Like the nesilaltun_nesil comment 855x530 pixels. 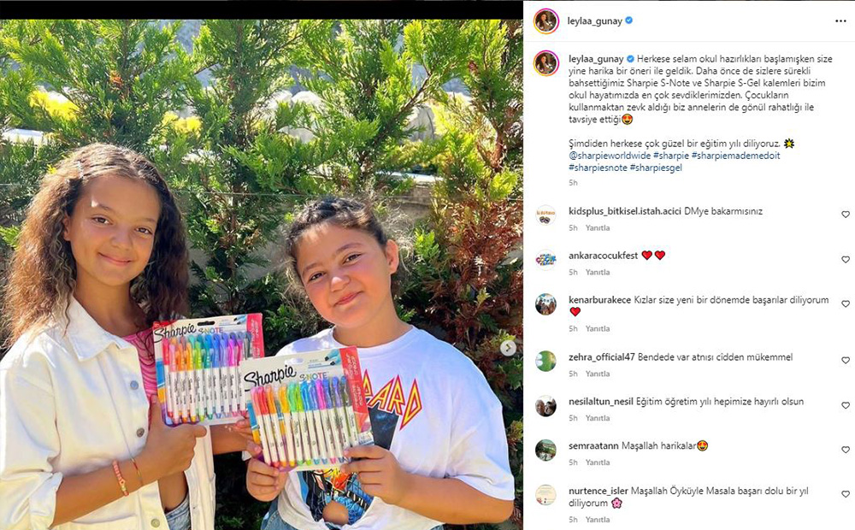[846, 406]
